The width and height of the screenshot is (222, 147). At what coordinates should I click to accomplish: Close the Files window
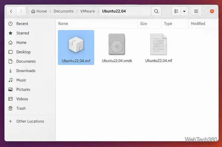click(212, 11)
